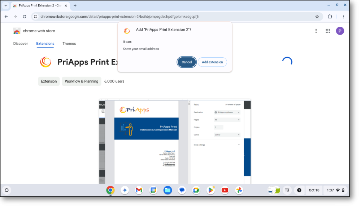The image size is (361, 208).
Task: Open the Extensions puzzle icon in toolbar
Action: point(330,17)
